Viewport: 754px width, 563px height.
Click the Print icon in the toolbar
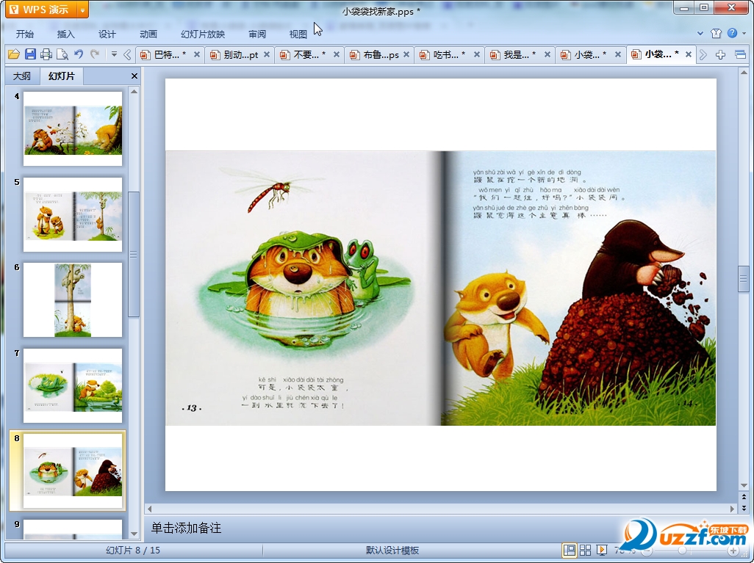(x=46, y=54)
